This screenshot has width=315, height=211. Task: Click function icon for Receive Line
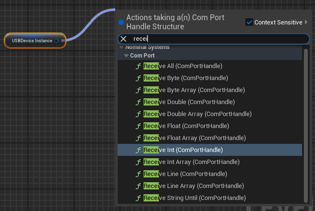click(x=138, y=174)
